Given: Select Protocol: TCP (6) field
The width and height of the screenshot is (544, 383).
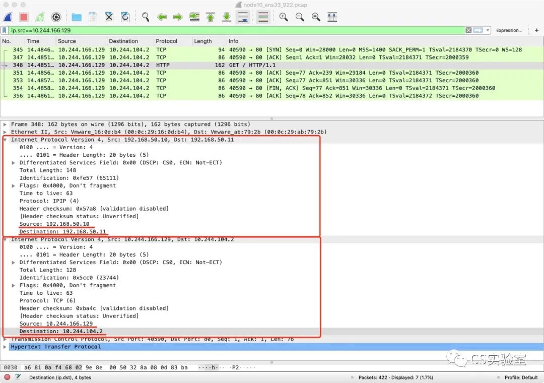Looking at the screenshot, I should (47, 300).
